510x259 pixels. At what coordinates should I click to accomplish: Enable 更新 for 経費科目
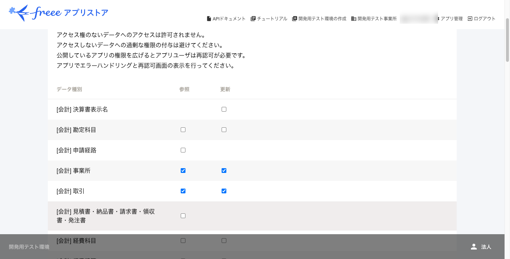click(224, 241)
